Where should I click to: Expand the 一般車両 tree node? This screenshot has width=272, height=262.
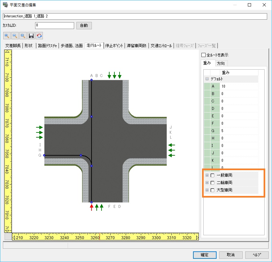207,175
